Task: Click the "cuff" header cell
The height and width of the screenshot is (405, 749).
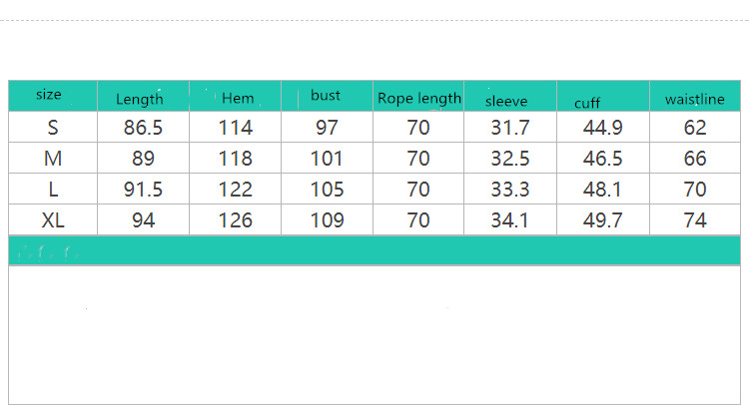Action: pos(587,103)
